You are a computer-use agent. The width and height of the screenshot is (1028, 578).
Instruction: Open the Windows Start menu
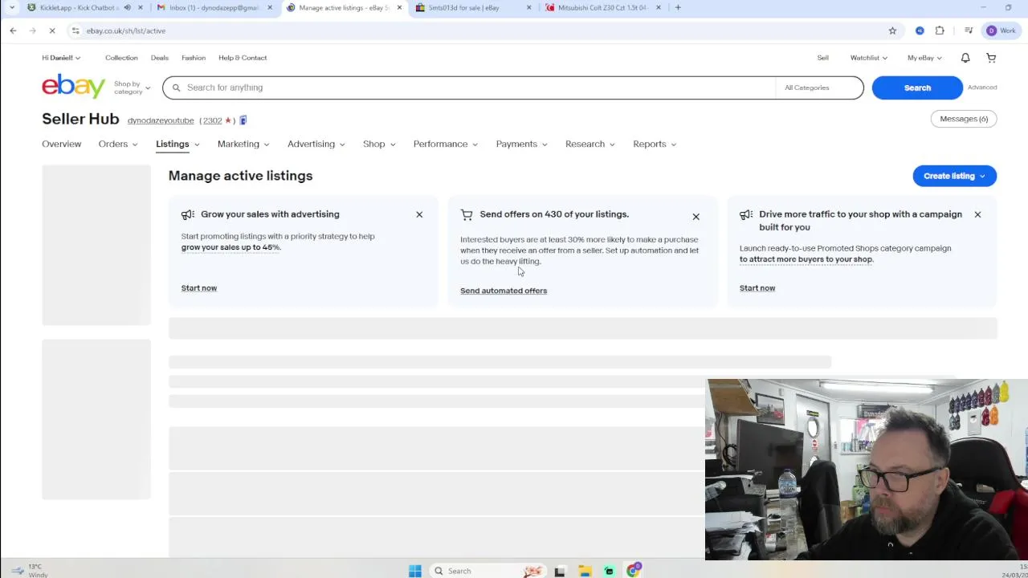[x=415, y=571]
